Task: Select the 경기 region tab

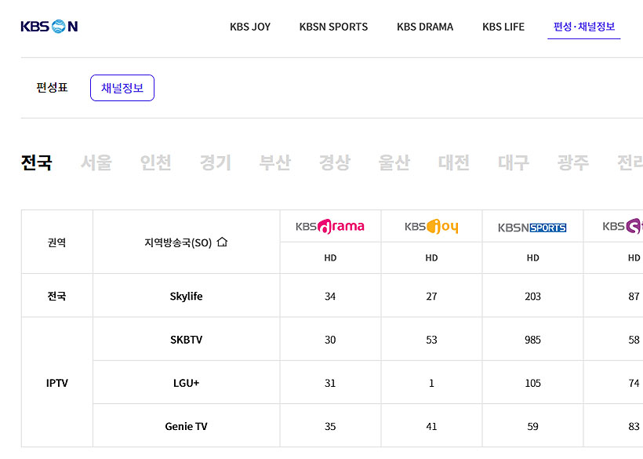Action: point(216,162)
